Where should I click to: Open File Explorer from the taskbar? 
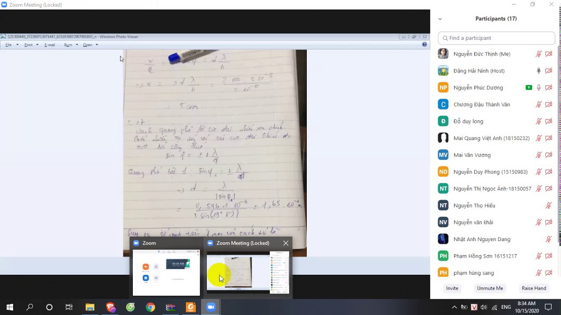click(90, 307)
